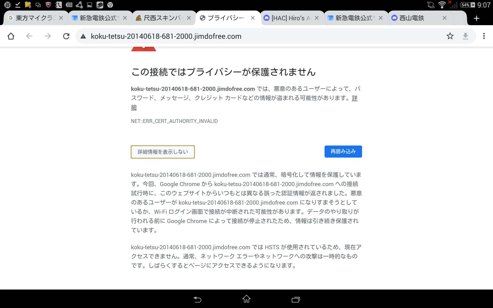Tap the Android recent apps button
Viewport: 493px width, 308px height.
point(296,299)
